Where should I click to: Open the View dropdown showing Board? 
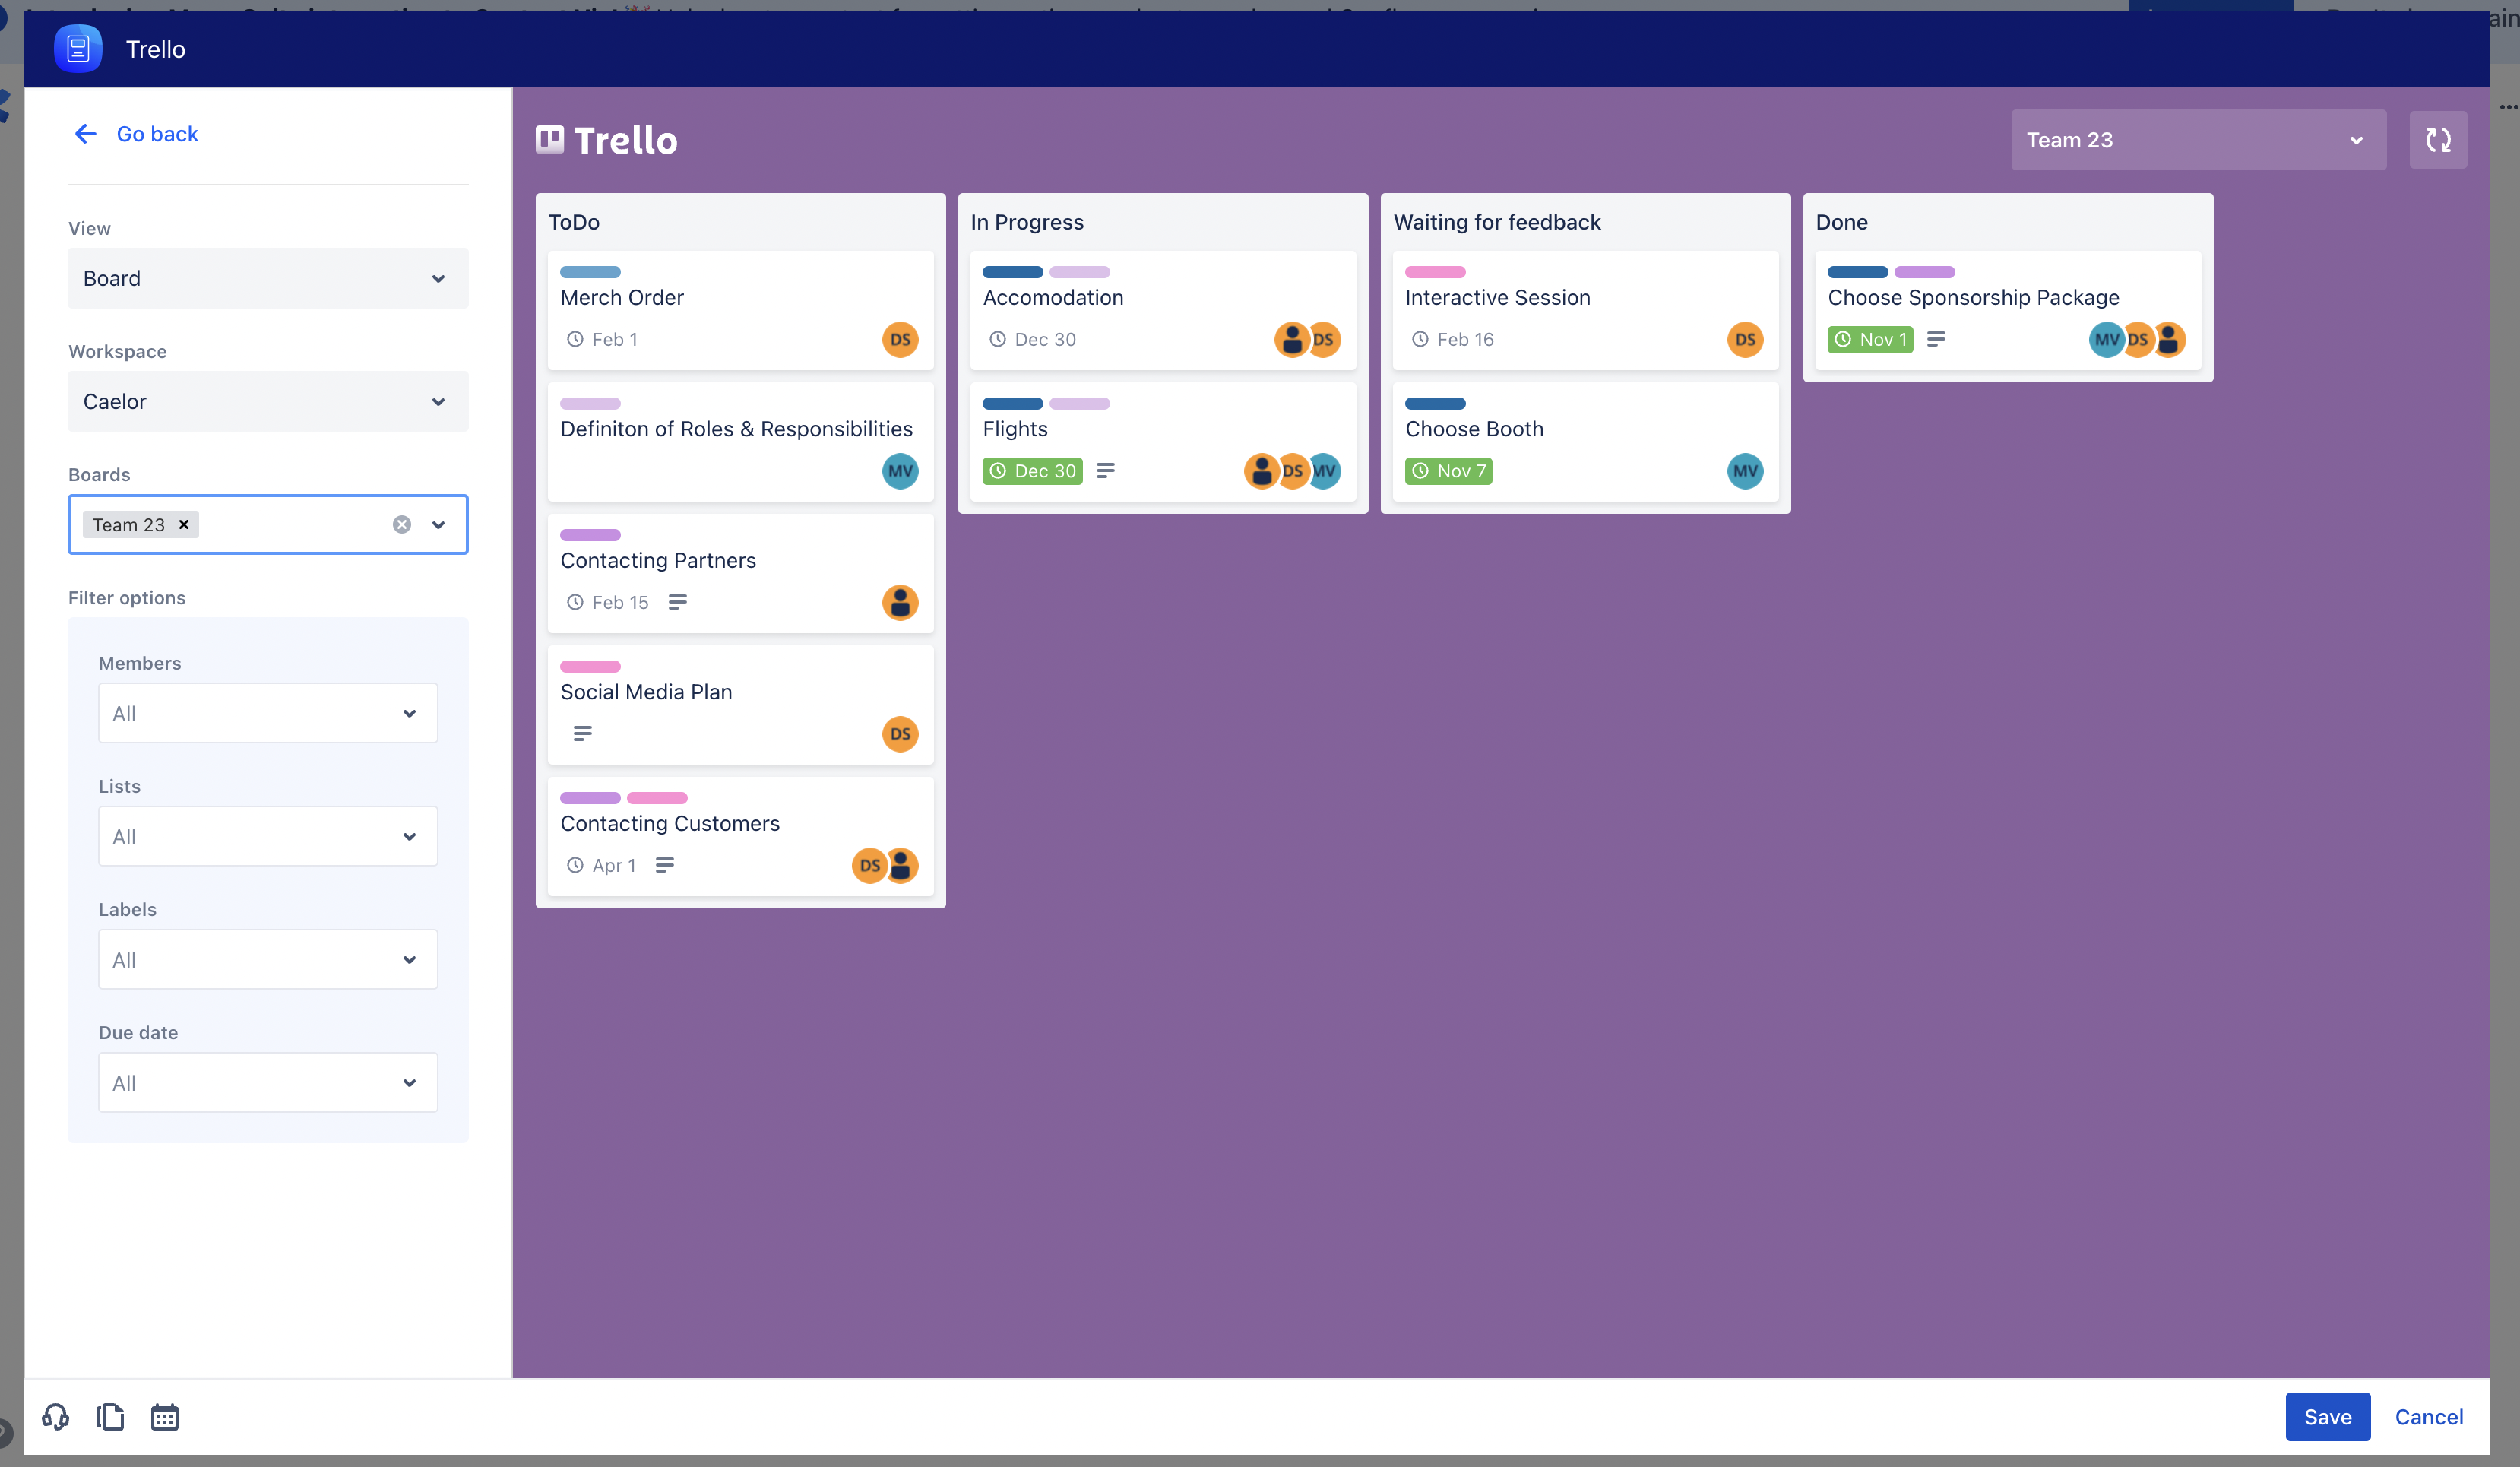[x=268, y=278]
